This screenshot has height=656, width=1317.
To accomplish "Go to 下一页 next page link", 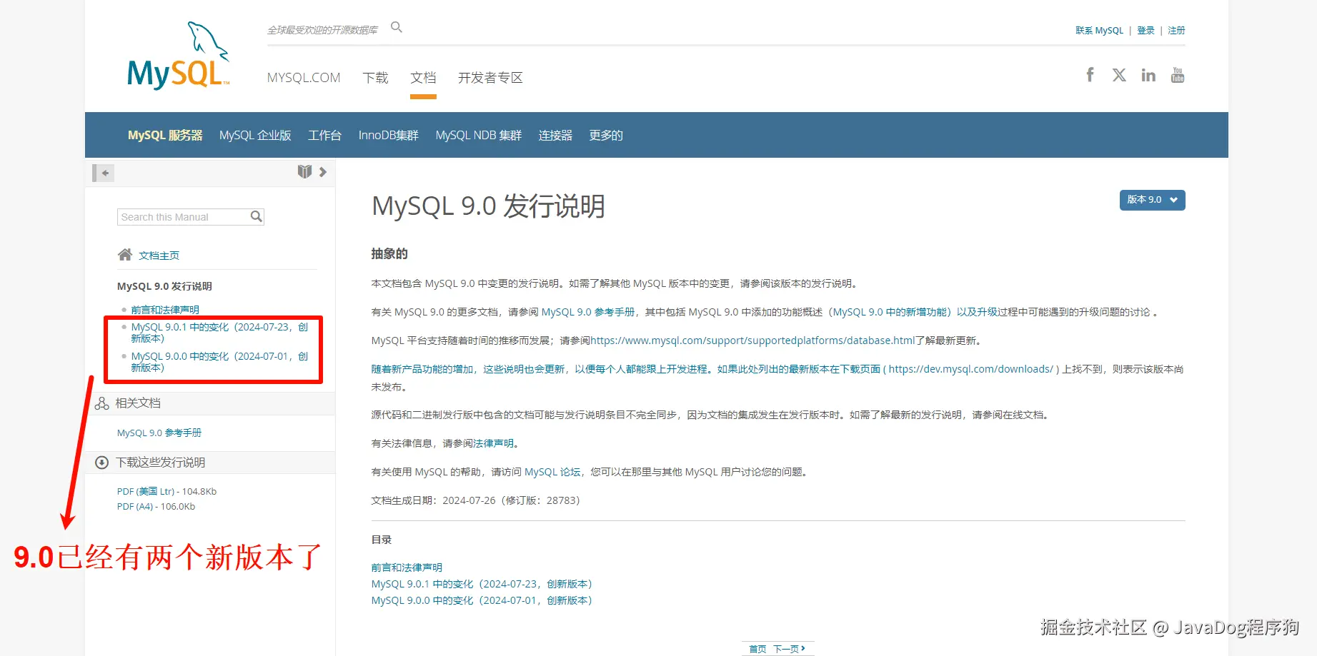I will click(789, 649).
